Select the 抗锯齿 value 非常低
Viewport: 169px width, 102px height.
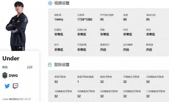click(x=59, y=34)
